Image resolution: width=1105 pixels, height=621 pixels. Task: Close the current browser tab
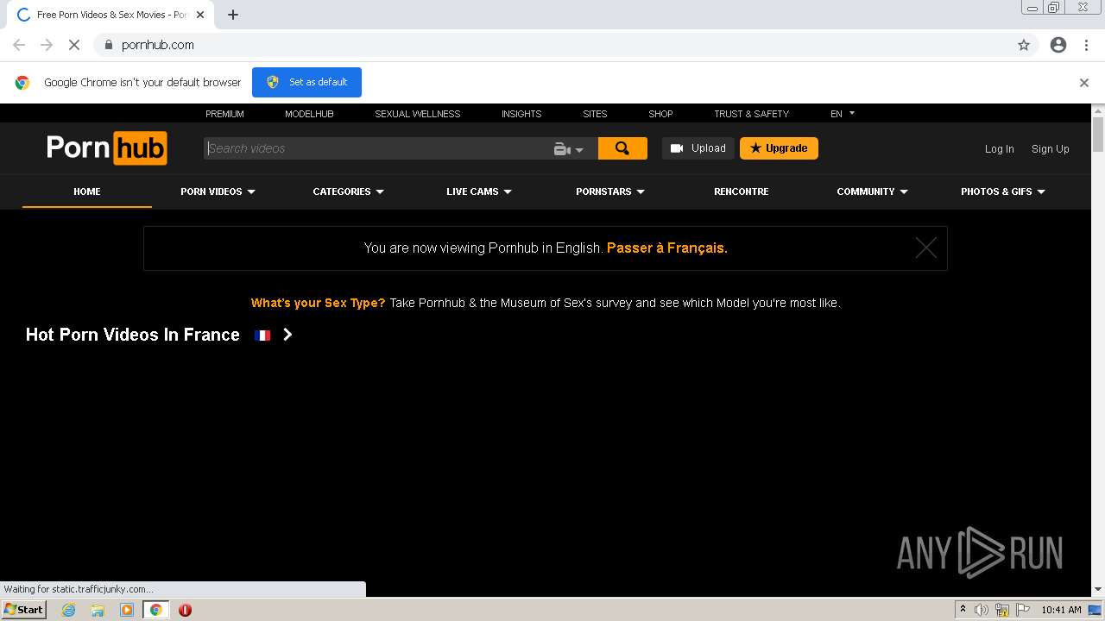(x=200, y=15)
